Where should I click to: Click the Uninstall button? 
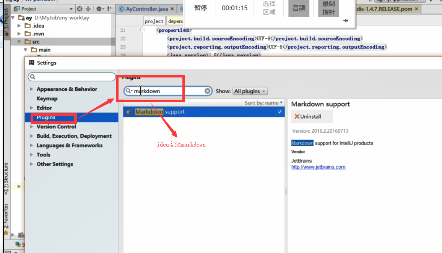[312, 116]
